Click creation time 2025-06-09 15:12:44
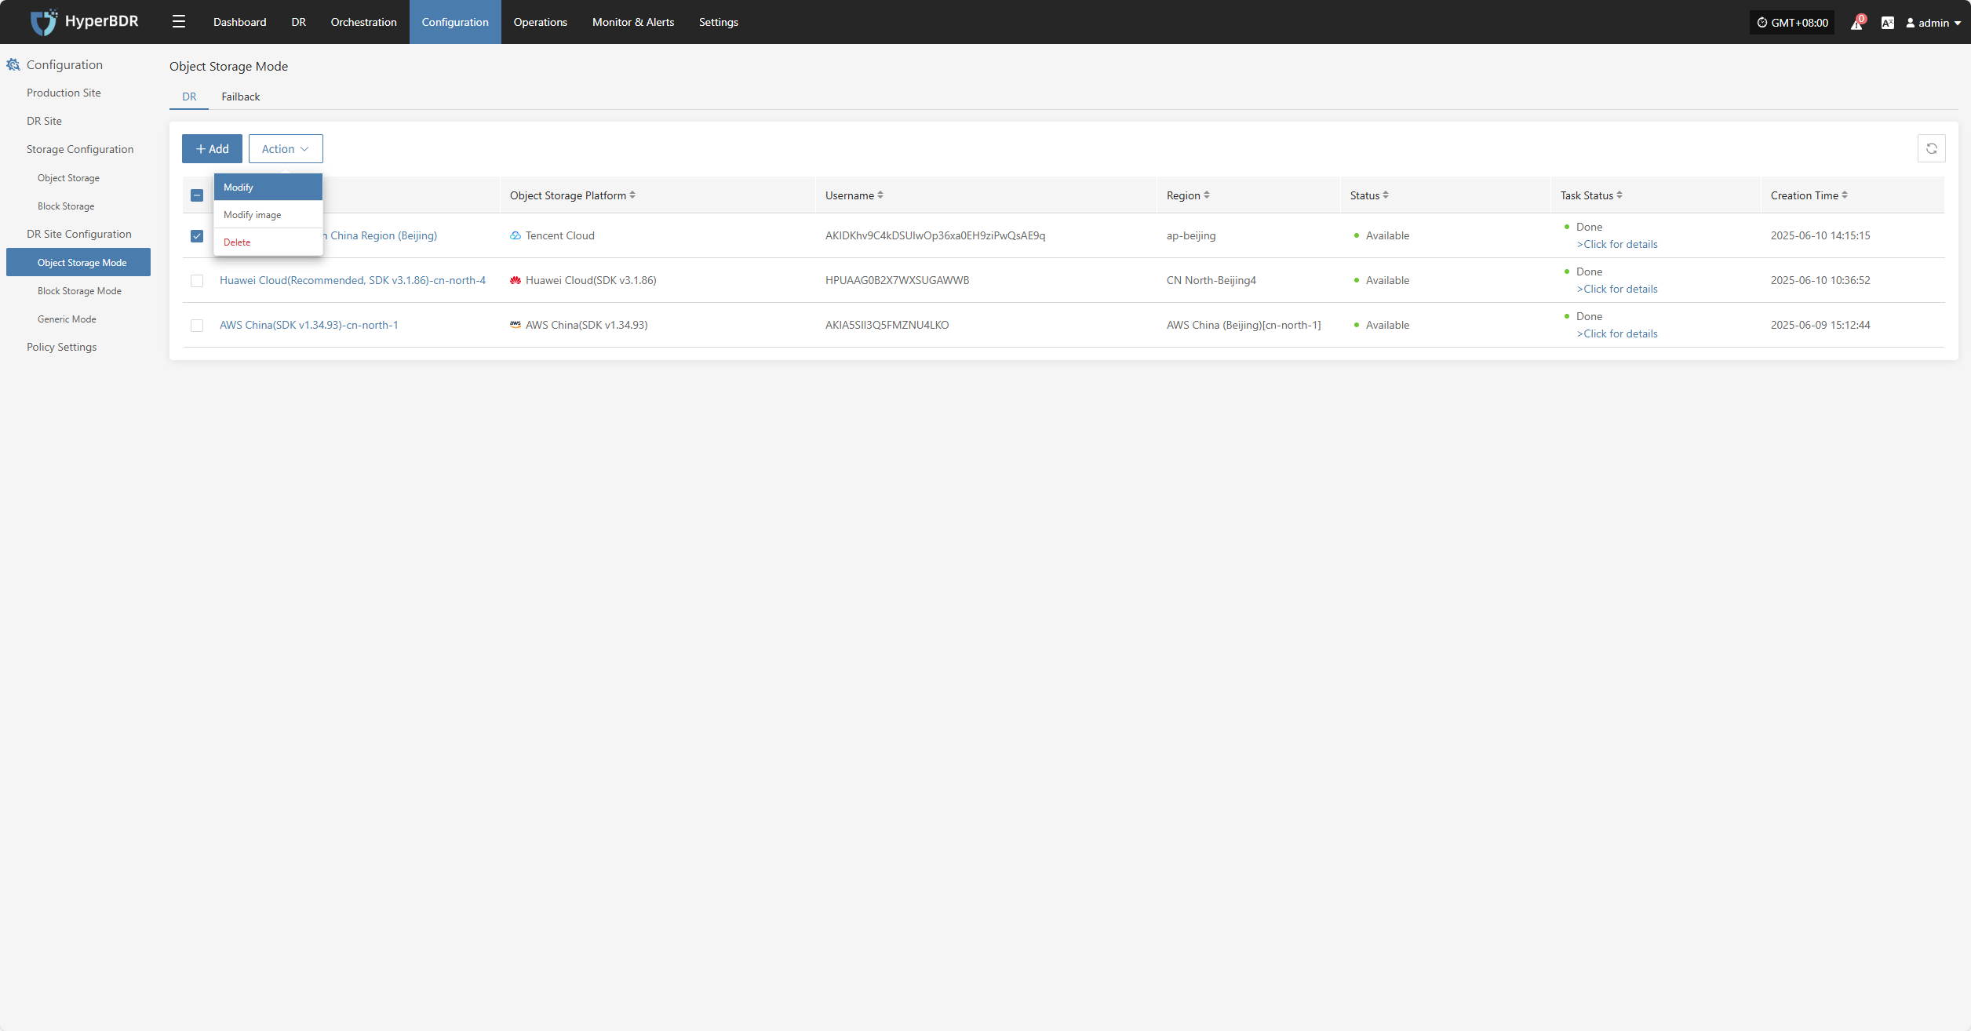The image size is (1971, 1031). coord(1820,325)
